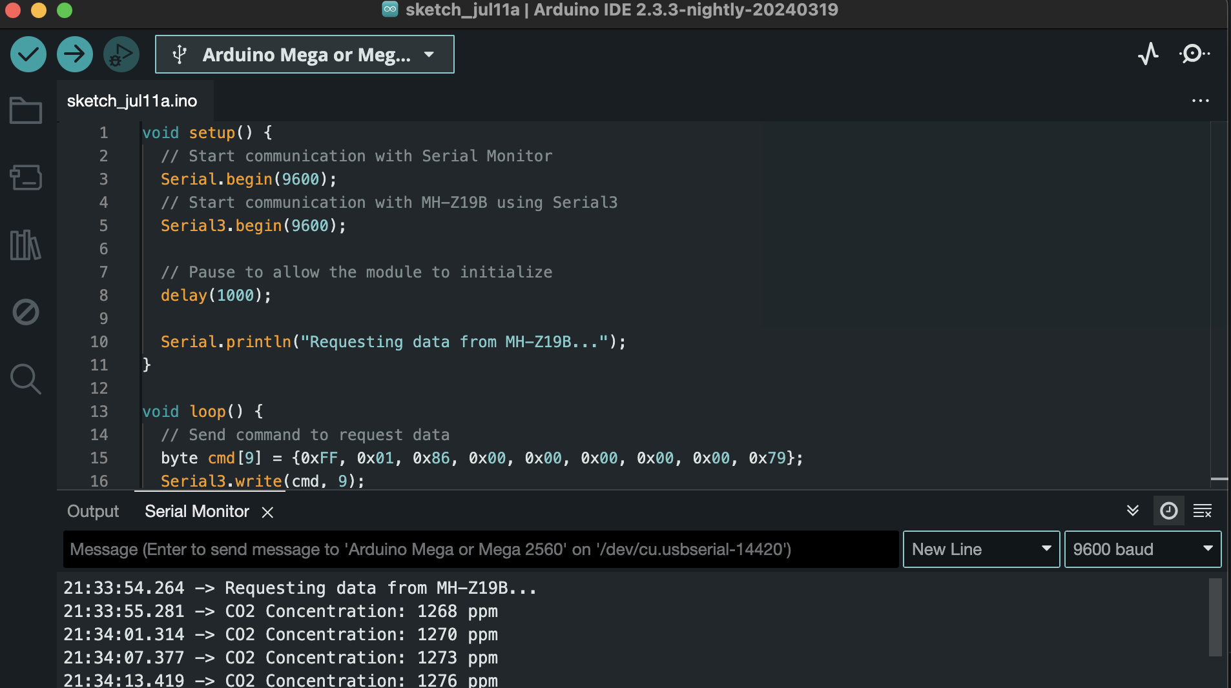
Task: Select the Serial Monitor tab
Action: pos(197,512)
